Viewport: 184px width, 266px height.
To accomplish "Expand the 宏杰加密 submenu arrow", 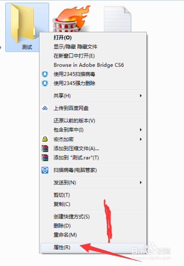I will pos(141,139).
